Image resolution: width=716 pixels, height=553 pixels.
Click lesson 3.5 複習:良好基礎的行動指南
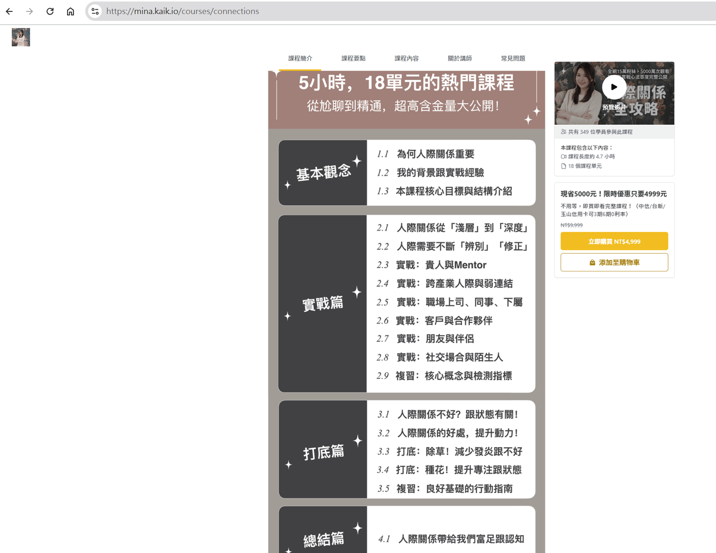pyautogui.click(x=445, y=488)
